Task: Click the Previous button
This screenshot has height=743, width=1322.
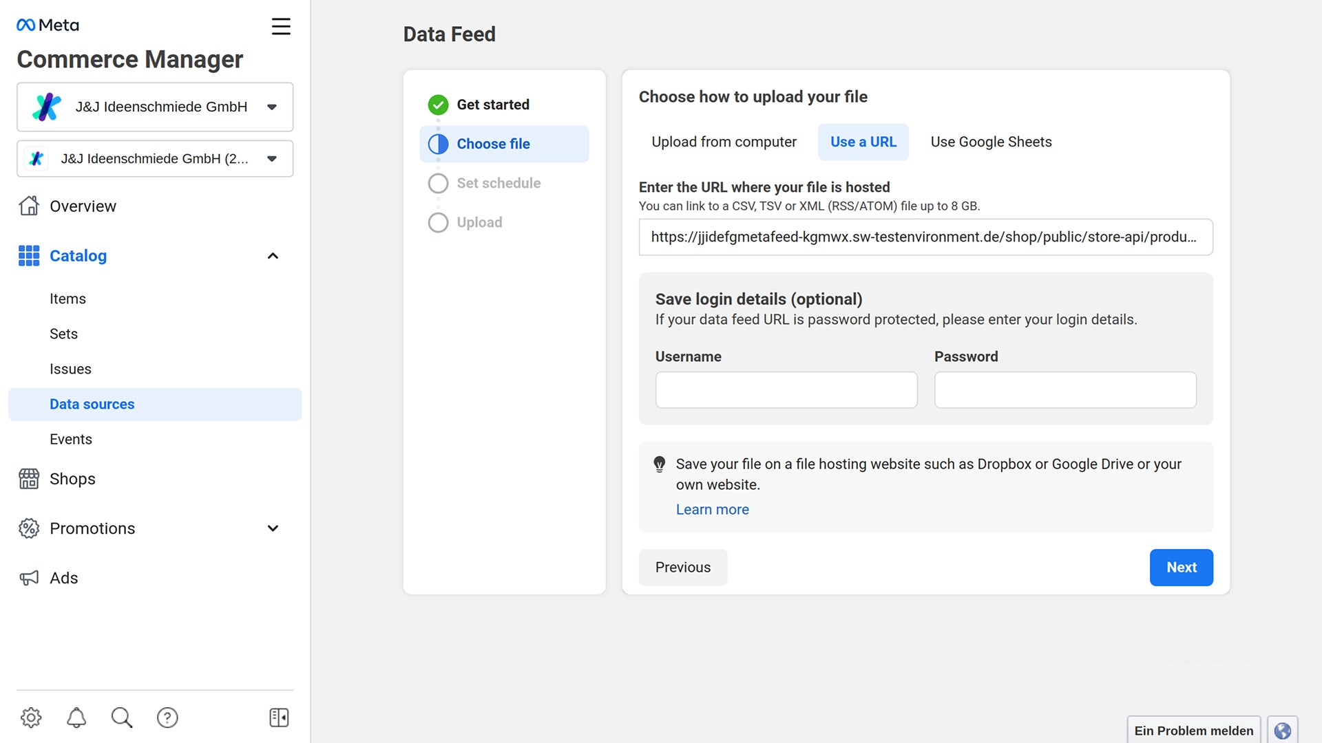Action: (x=682, y=568)
